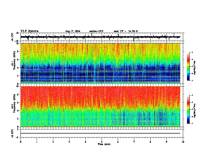The height and width of the screenshot is (159, 206).
Task: Click the log(PSD) label beside ch.2 color bar
Action: [x=195, y=110]
